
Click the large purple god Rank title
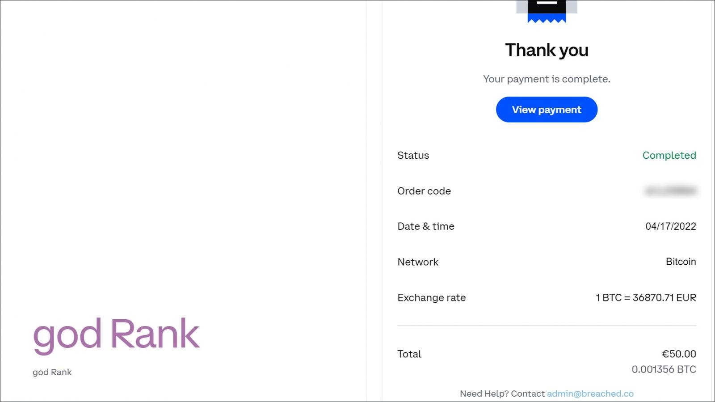coord(116,334)
